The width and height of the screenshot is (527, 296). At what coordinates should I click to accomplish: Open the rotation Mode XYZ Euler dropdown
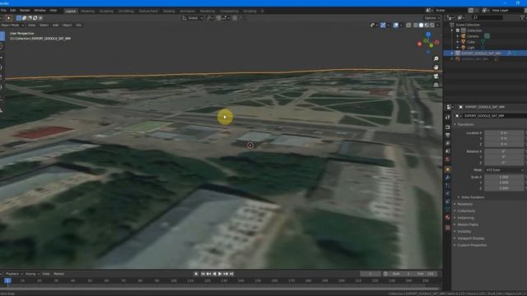[504, 170]
